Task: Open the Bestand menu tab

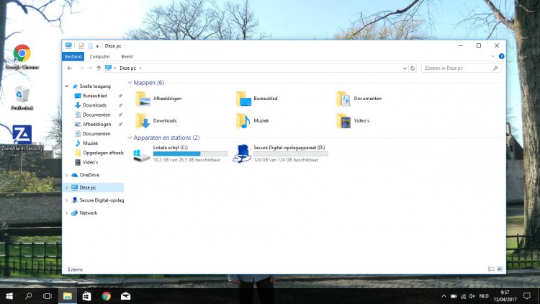Action: pos(73,56)
